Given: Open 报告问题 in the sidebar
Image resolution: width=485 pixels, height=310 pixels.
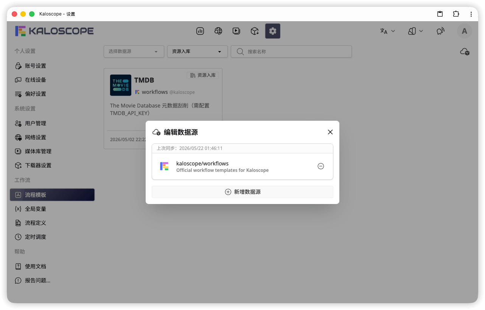Looking at the screenshot, I should pyautogui.click(x=52, y=280).
